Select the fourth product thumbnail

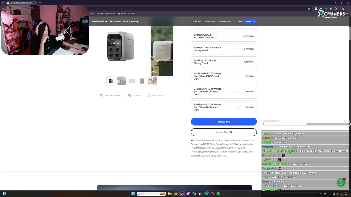click(142, 81)
